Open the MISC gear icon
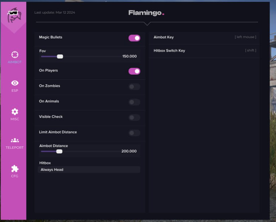 coord(15,112)
